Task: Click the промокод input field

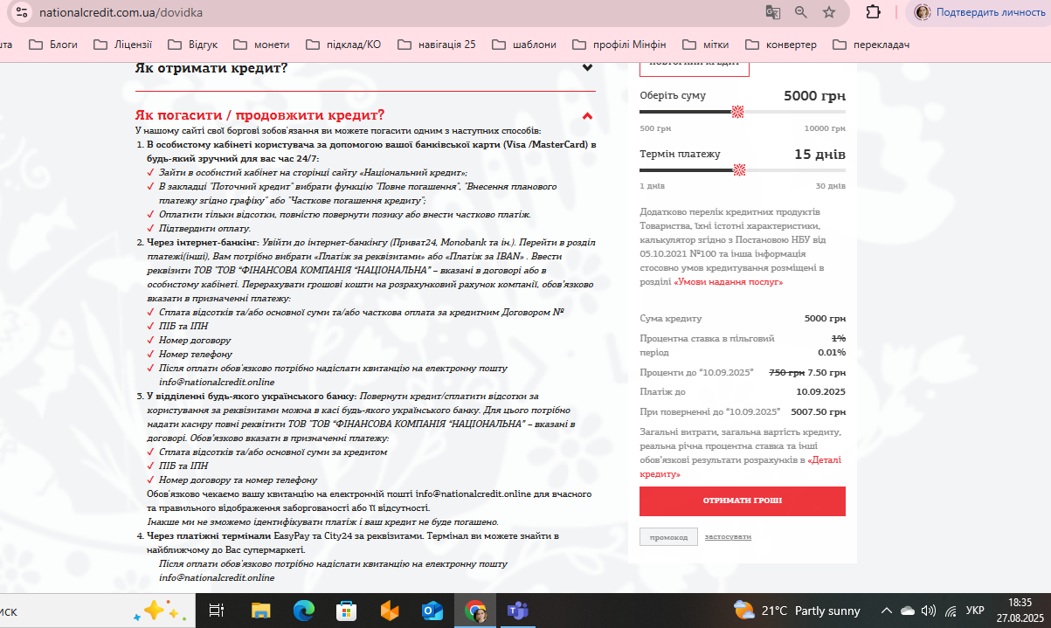Action: pos(668,536)
